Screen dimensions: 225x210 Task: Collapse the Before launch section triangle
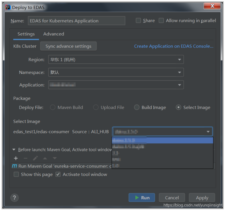pyautogui.click(x=14, y=150)
